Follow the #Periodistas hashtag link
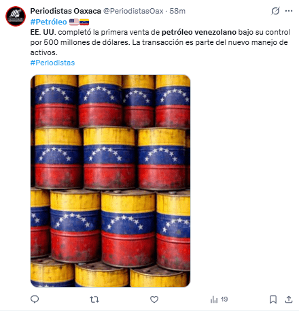 pos(52,63)
